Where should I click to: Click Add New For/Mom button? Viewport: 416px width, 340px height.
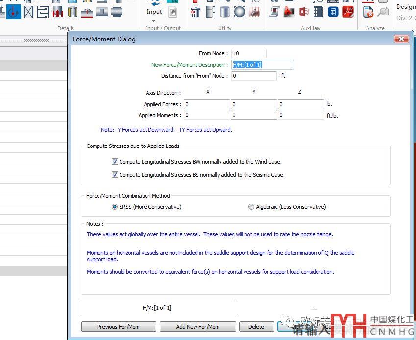click(x=198, y=327)
